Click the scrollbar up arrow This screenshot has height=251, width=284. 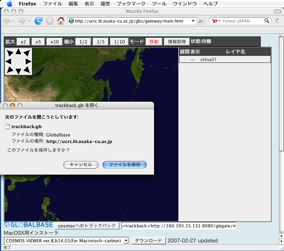281,236
